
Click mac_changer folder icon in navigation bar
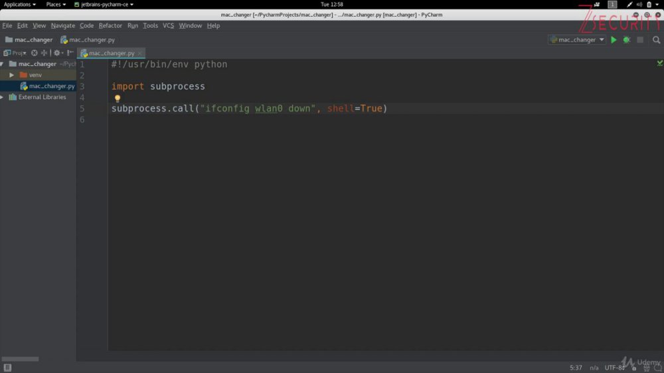click(9, 40)
